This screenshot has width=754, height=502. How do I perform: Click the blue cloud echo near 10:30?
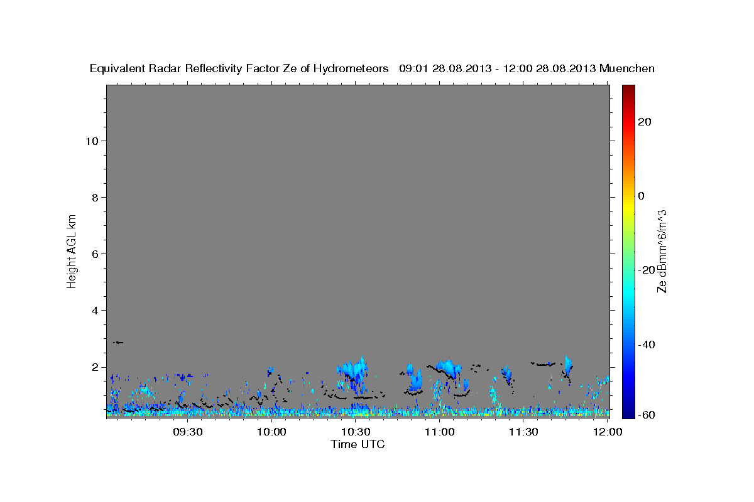tap(353, 370)
